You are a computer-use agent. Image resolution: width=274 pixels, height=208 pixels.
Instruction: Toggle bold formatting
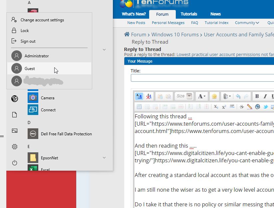coord(257,96)
